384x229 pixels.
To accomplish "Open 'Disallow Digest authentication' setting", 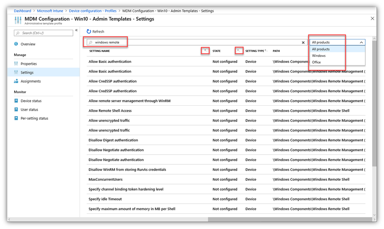I will (x=113, y=140).
